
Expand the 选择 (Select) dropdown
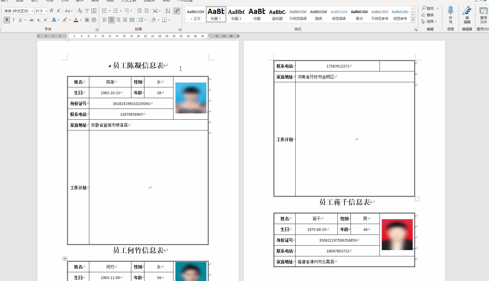[x=430, y=21]
